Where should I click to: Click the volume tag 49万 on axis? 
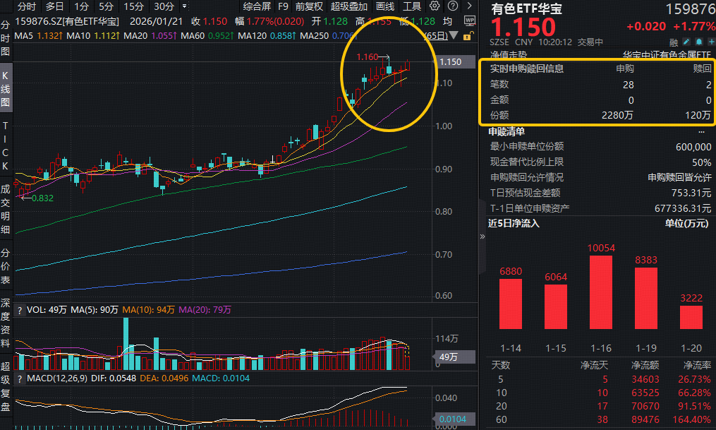click(453, 357)
